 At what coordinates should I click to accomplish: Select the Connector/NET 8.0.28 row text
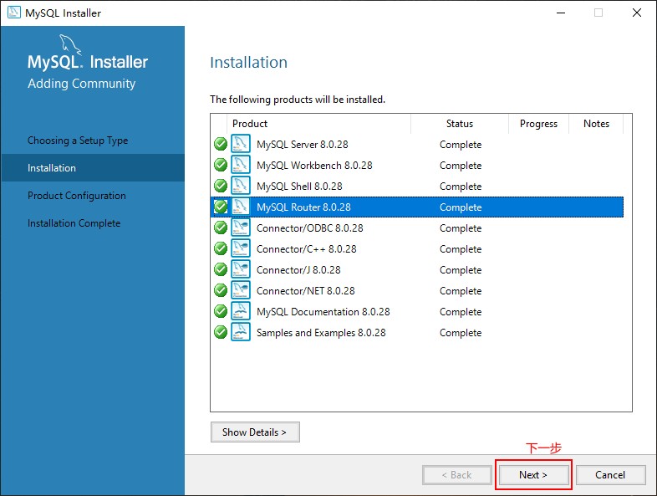(x=306, y=291)
